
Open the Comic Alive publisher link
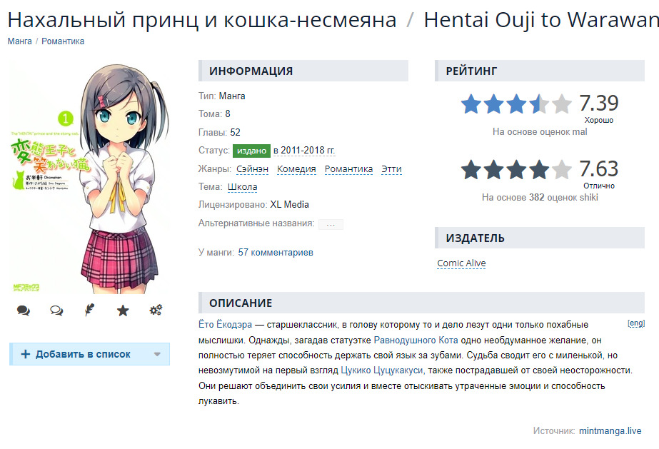click(461, 263)
